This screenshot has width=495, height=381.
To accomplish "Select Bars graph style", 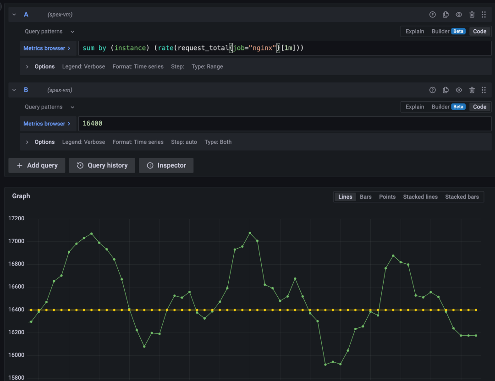I will 366,197.
